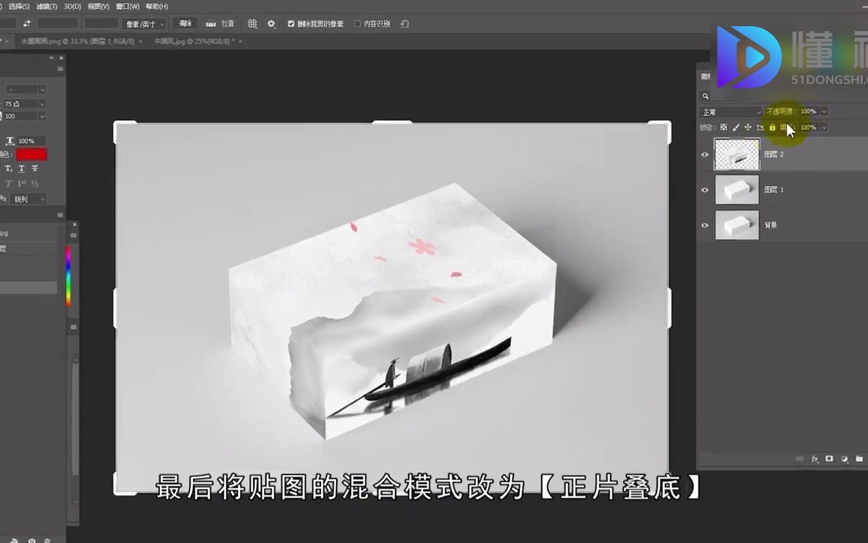
Task: Open crop overlay grid options
Action: click(252, 24)
